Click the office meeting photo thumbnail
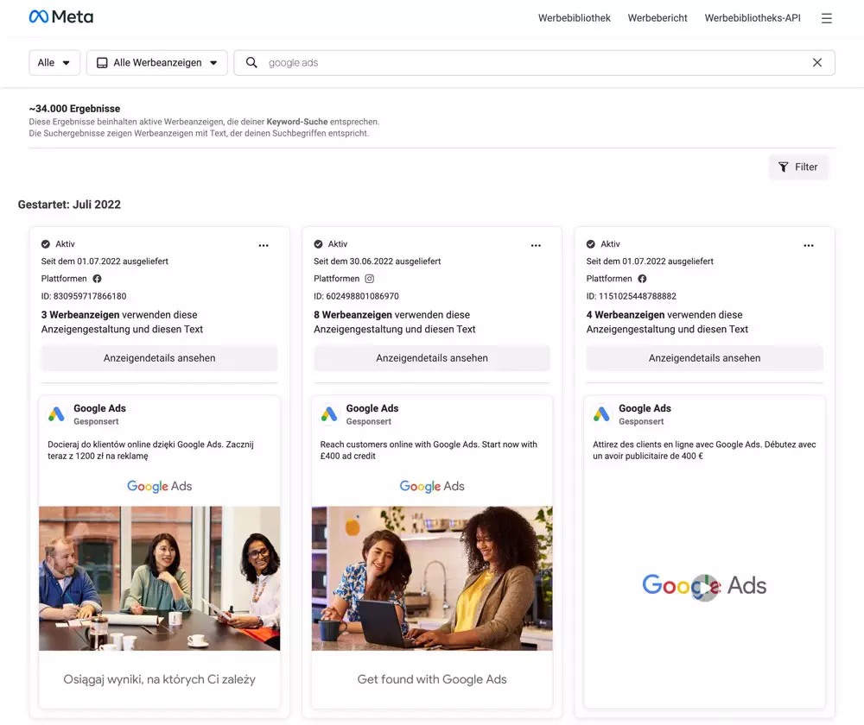 point(159,578)
